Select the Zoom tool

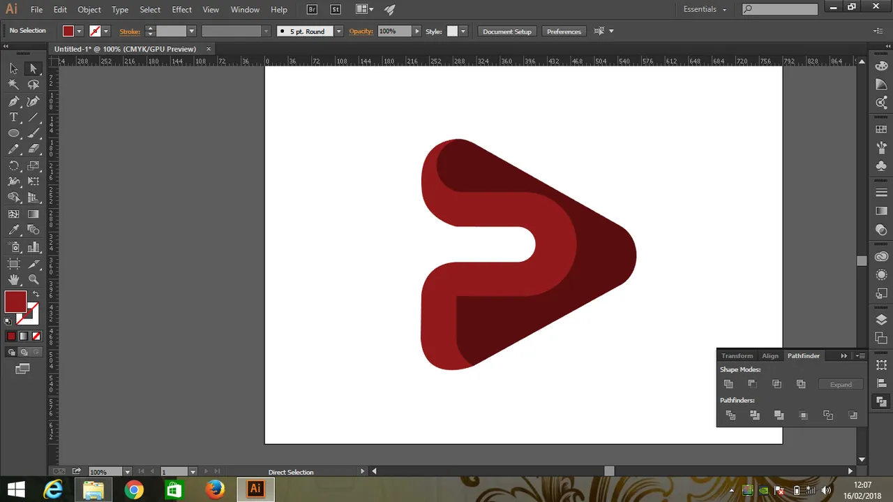pyautogui.click(x=33, y=280)
